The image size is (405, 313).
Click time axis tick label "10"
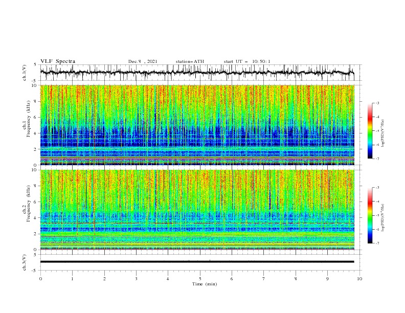point(359,279)
